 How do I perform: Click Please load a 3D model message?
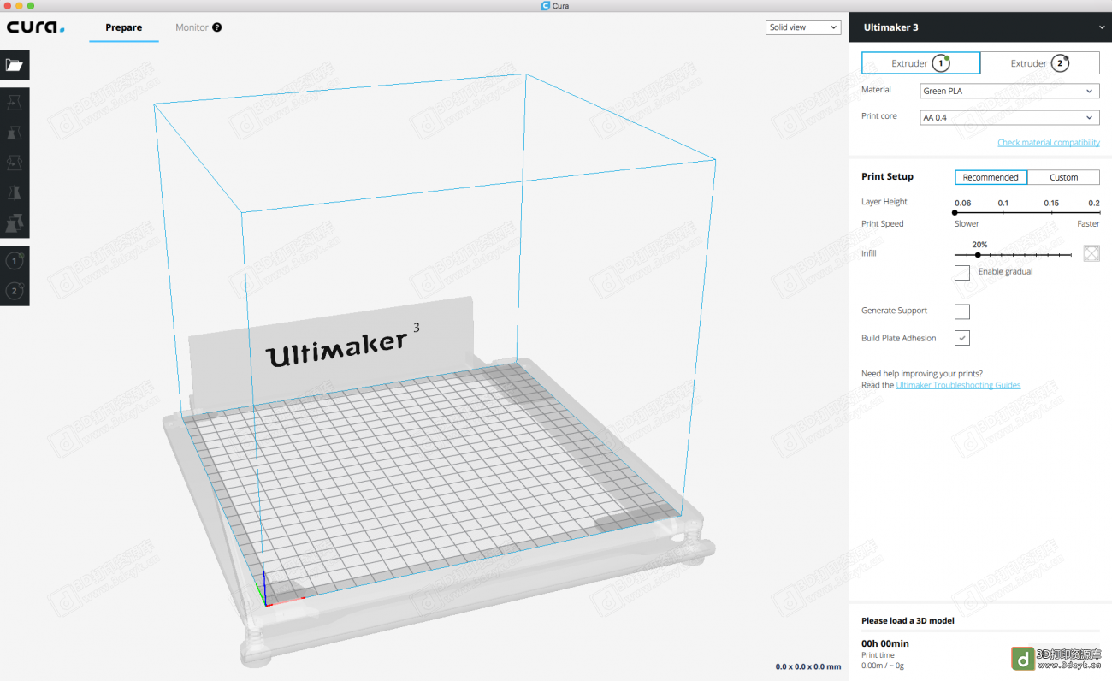(x=908, y=620)
